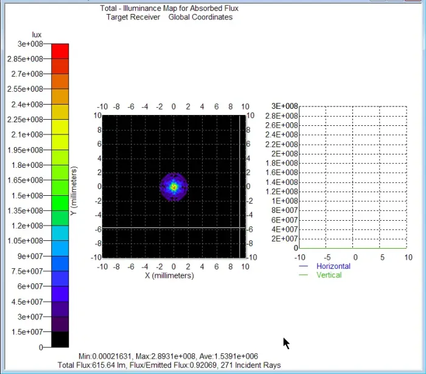
Task: Click the 'Ave:1.5391e+006' status value
Action: (228, 356)
